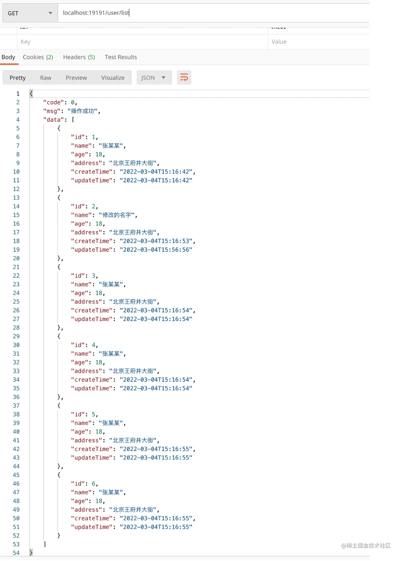
Task: Click the "id": 3 line
Action: [84, 276]
